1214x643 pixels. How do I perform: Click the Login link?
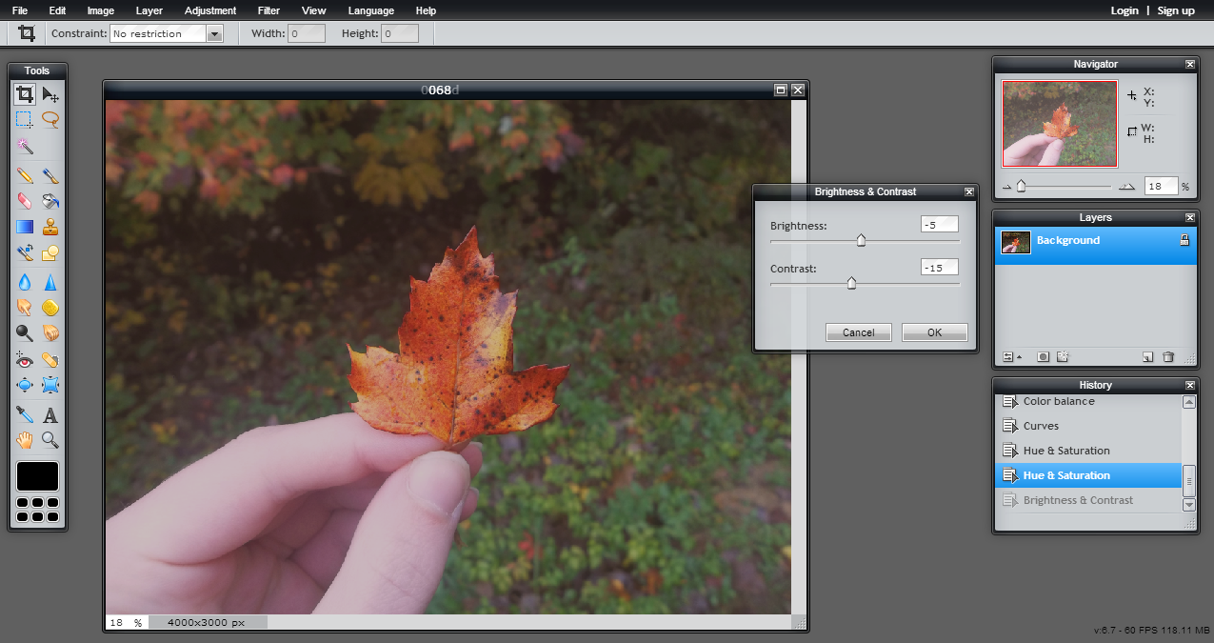[1124, 10]
